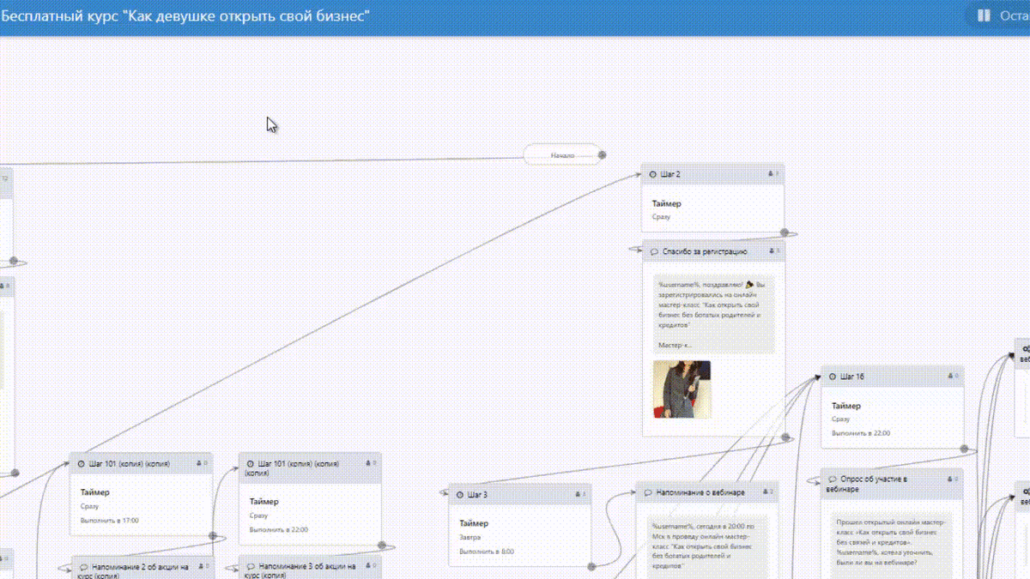Screen dimensions: 1030x579
Task: Select the Напоминание о вебинаре node title
Action: (x=700, y=492)
